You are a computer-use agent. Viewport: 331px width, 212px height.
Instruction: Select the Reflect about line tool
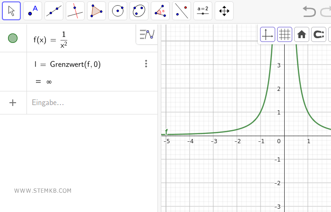182,11
